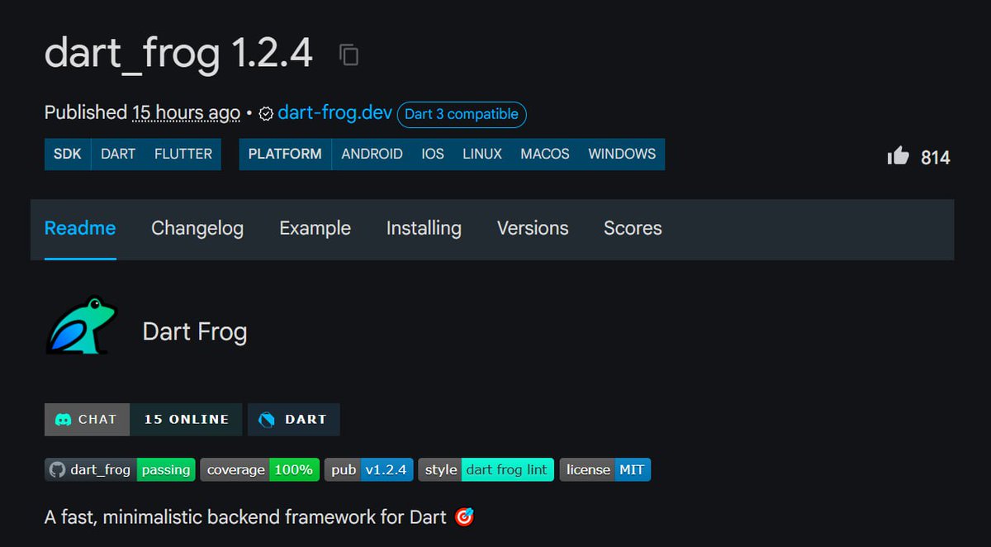The height and width of the screenshot is (547, 991).
Task: Click the GitHub icon in the dart_frog badge
Action: [57, 470]
